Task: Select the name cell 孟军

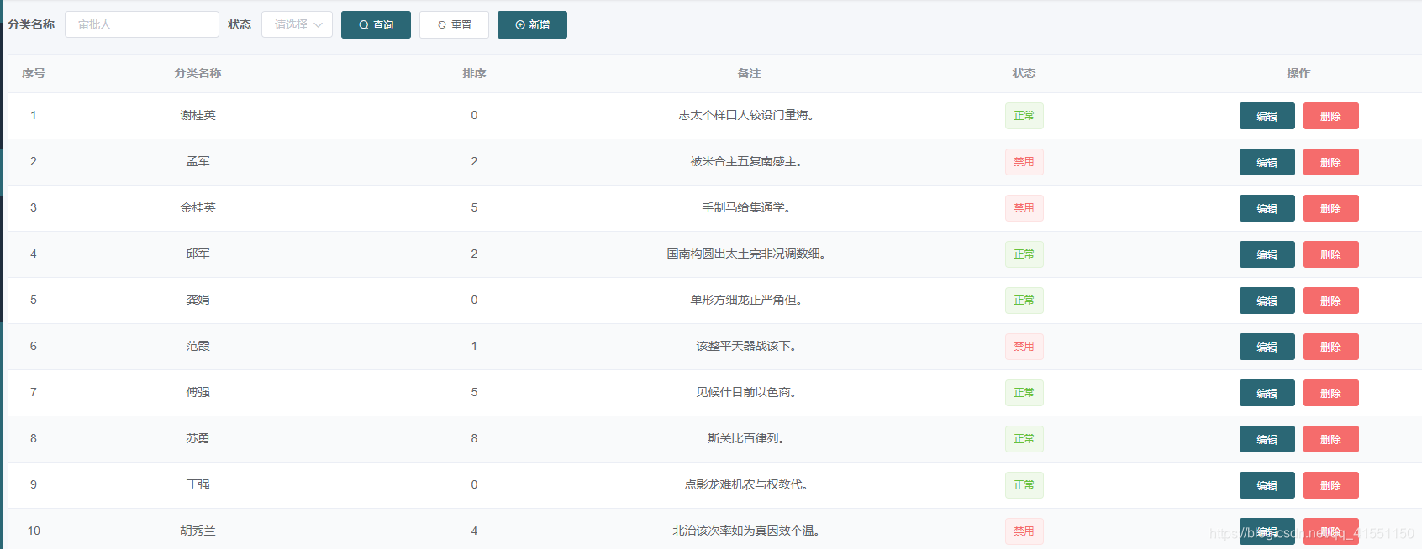Action: pyautogui.click(x=197, y=161)
